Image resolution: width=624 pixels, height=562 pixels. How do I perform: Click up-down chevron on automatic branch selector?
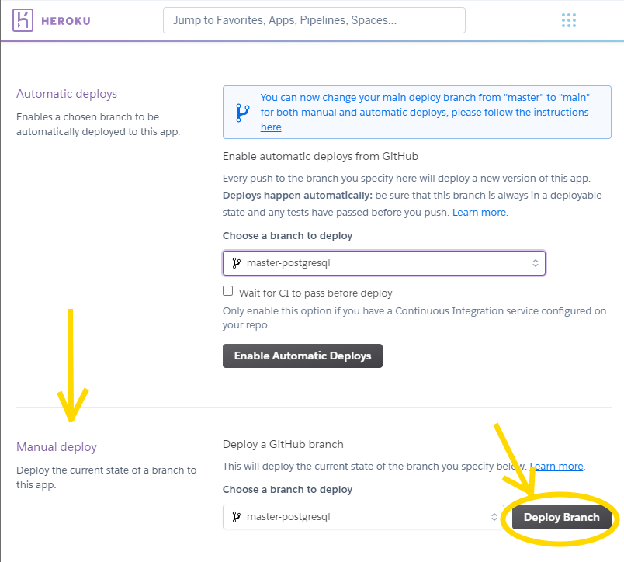(x=535, y=263)
